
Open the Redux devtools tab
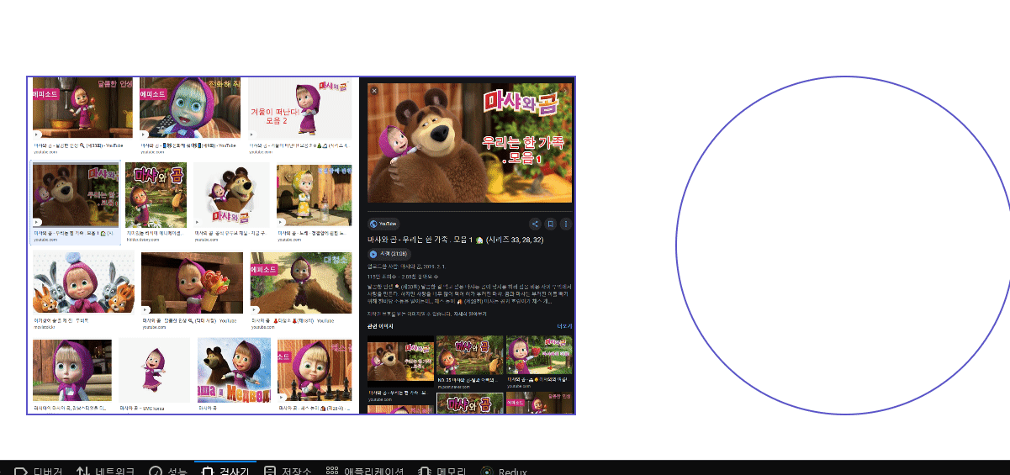coord(504,470)
